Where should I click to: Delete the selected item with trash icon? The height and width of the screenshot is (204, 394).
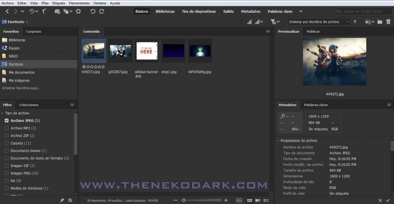[388, 22]
